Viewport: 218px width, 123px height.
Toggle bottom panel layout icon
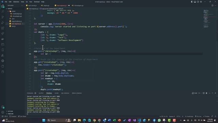(x=195, y=2)
